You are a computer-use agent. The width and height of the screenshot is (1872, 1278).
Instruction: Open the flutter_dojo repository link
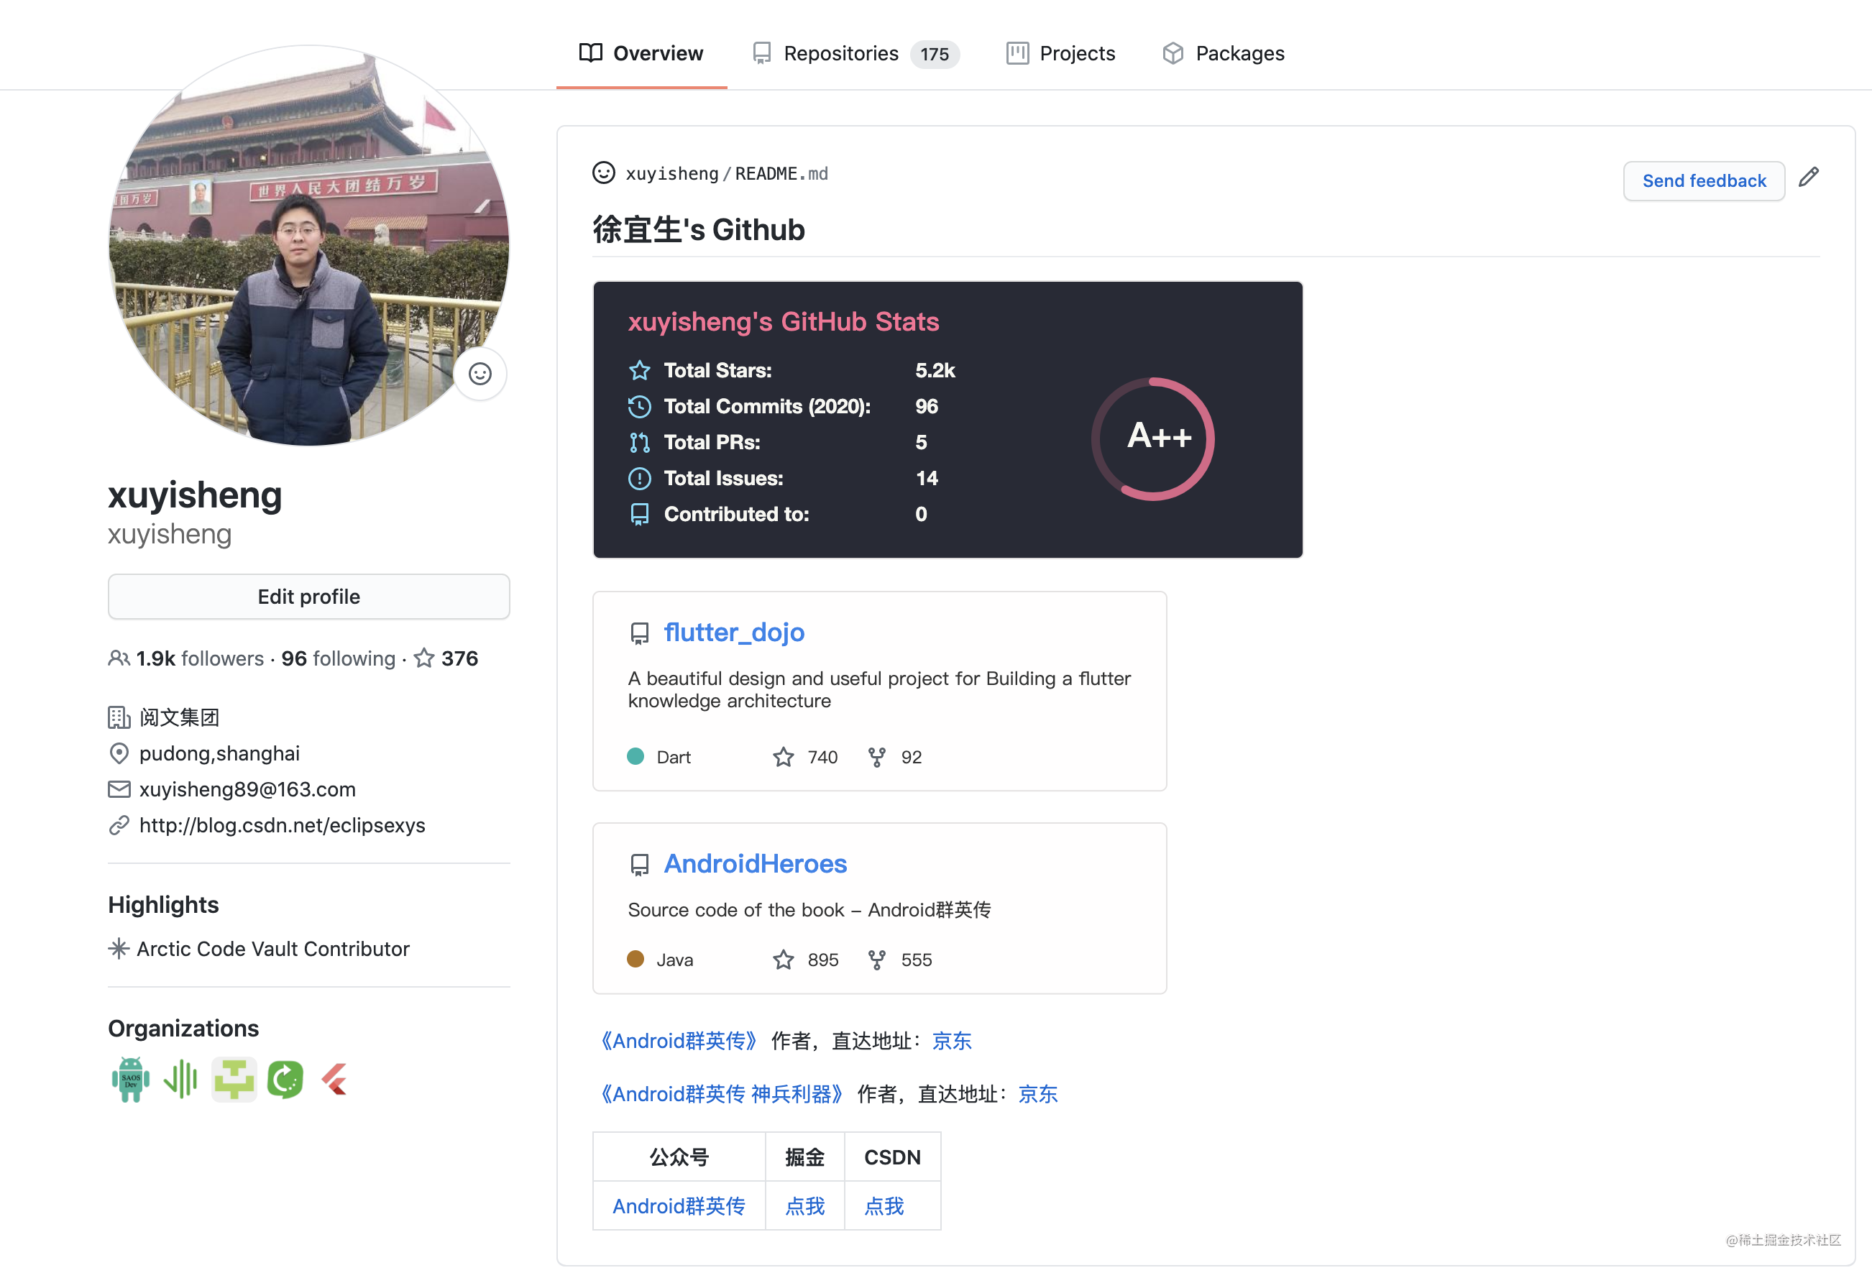point(734,632)
